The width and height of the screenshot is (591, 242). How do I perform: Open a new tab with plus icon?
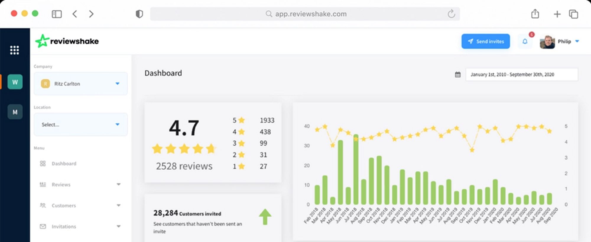point(557,14)
